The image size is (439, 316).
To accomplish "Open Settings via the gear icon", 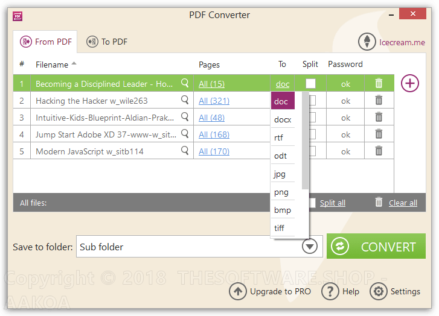I will point(379,291).
